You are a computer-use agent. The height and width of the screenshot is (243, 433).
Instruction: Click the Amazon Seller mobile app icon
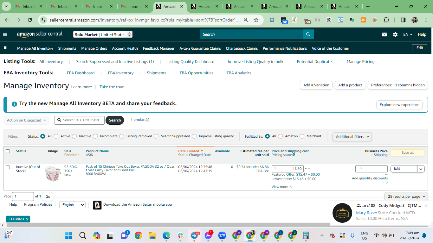coord(97,205)
